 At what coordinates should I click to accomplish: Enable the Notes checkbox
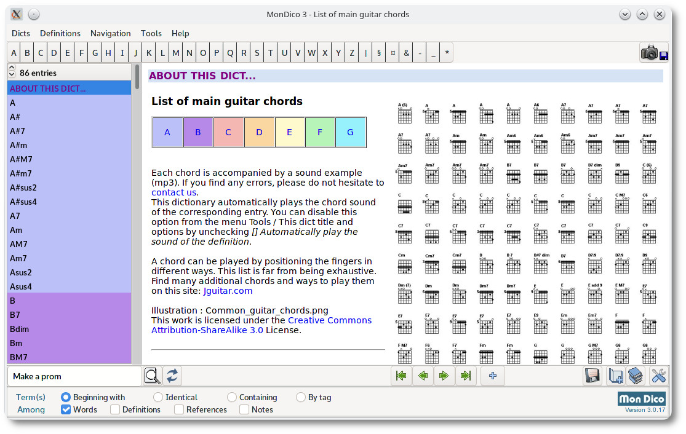(244, 409)
